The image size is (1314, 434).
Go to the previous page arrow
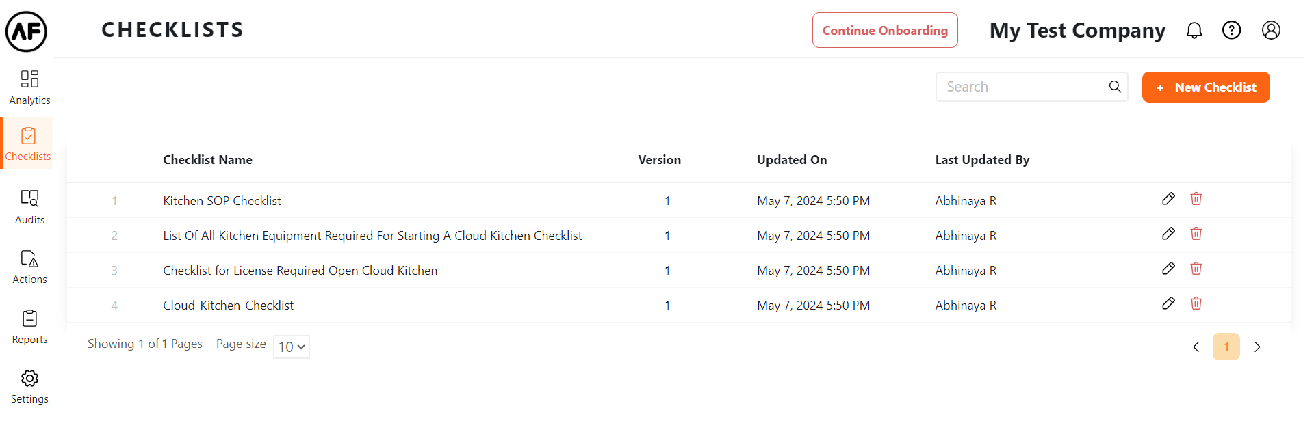point(1196,347)
